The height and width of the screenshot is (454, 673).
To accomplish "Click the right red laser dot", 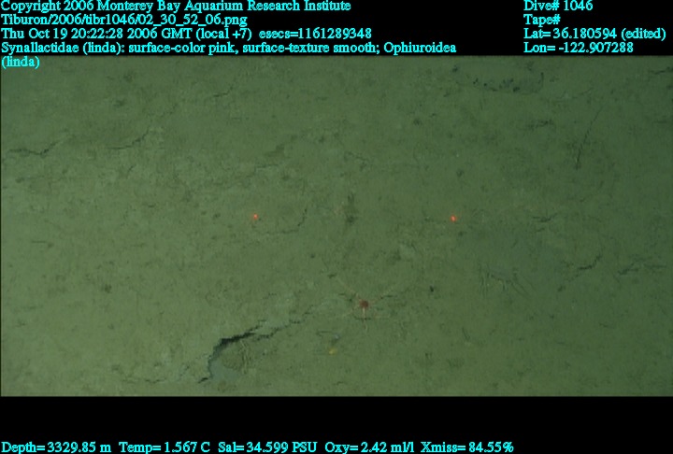I will [453, 219].
